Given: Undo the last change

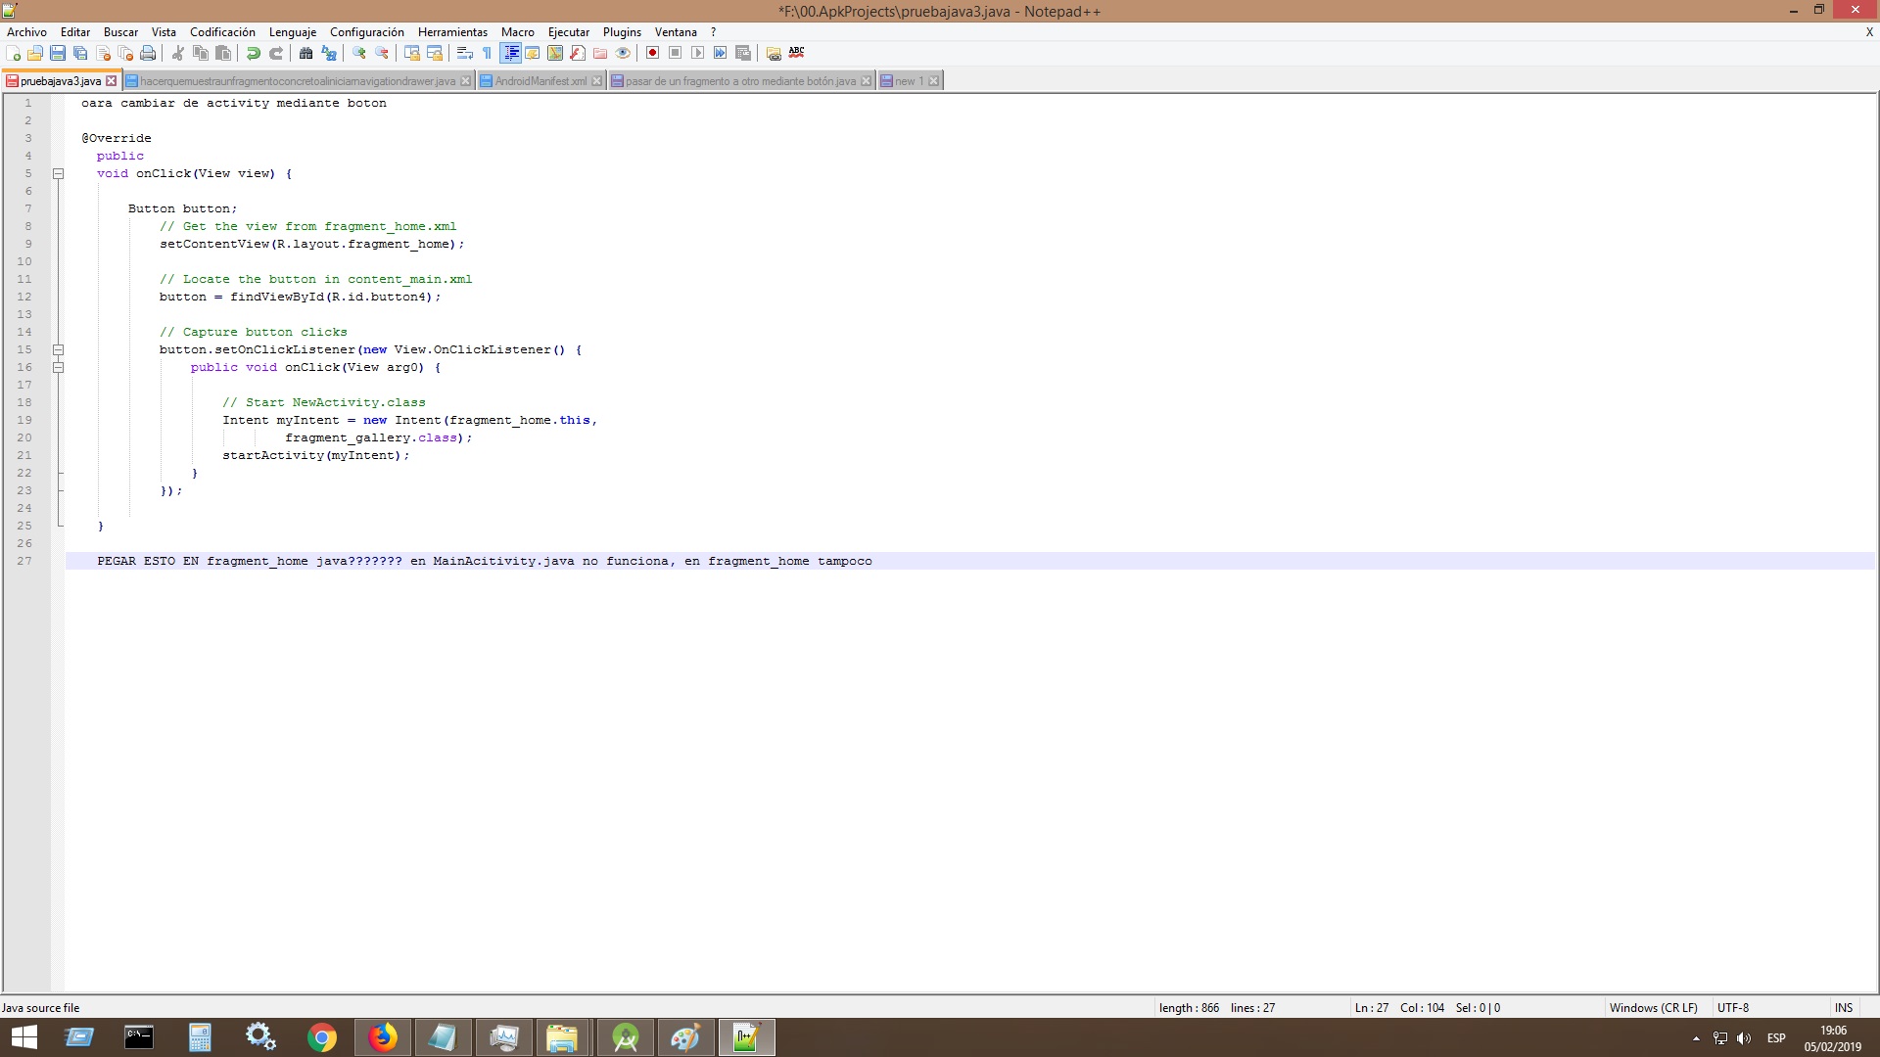Looking at the screenshot, I should pos(254,53).
